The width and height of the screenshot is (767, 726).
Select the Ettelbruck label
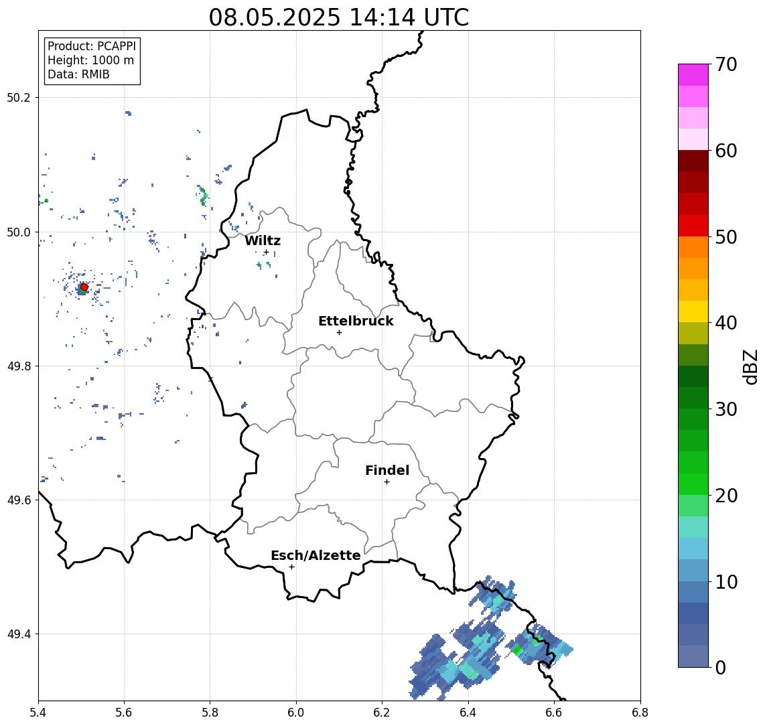pos(356,321)
